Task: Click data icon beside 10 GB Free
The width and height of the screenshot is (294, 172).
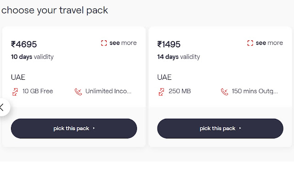Action: click(x=15, y=92)
